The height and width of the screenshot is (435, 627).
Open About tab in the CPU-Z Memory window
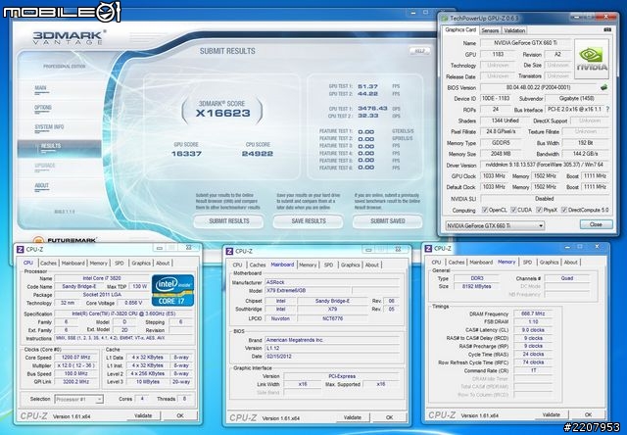click(x=570, y=263)
